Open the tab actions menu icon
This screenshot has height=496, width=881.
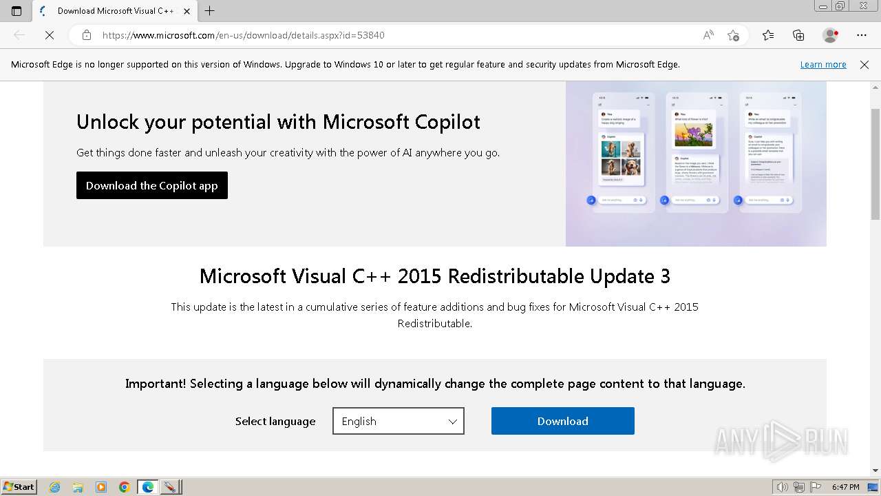coord(17,10)
